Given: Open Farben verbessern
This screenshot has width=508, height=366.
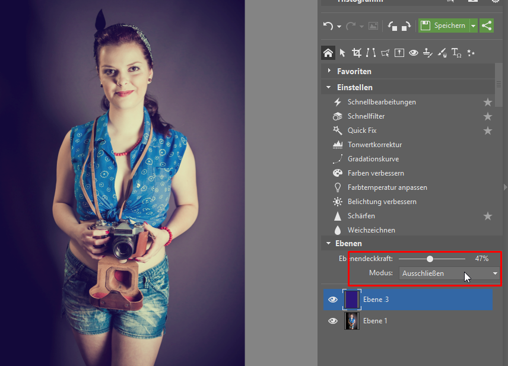Looking at the screenshot, I should [x=376, y=173].
